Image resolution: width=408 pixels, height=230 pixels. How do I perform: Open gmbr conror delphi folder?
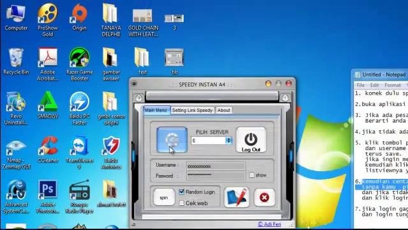point(111,108)
